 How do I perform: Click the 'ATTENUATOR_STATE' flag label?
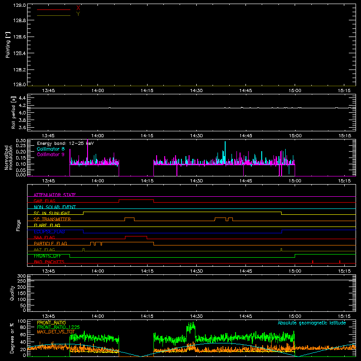[55, 195]
